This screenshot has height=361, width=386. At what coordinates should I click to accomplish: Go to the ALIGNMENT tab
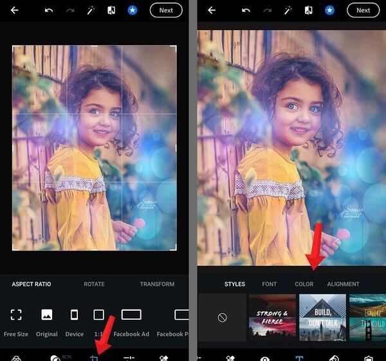coord(343,284)
